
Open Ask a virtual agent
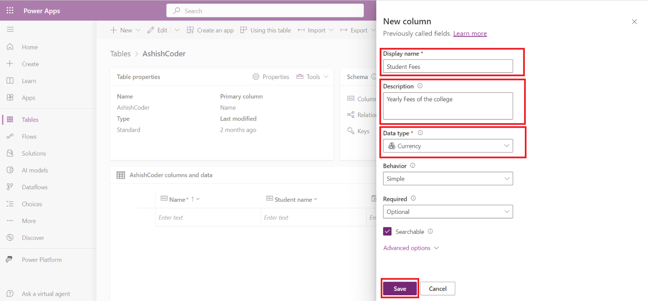pos(45,294)
